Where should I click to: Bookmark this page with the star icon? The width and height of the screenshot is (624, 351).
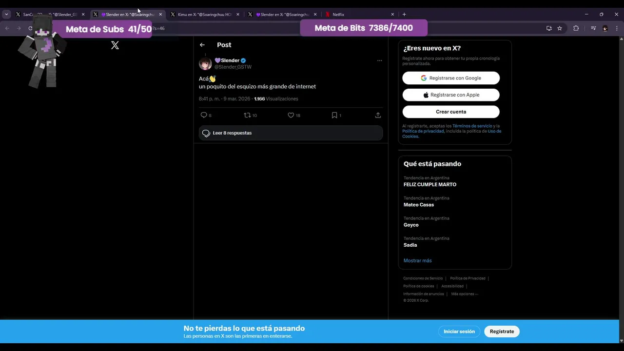(x=560, y=28)
